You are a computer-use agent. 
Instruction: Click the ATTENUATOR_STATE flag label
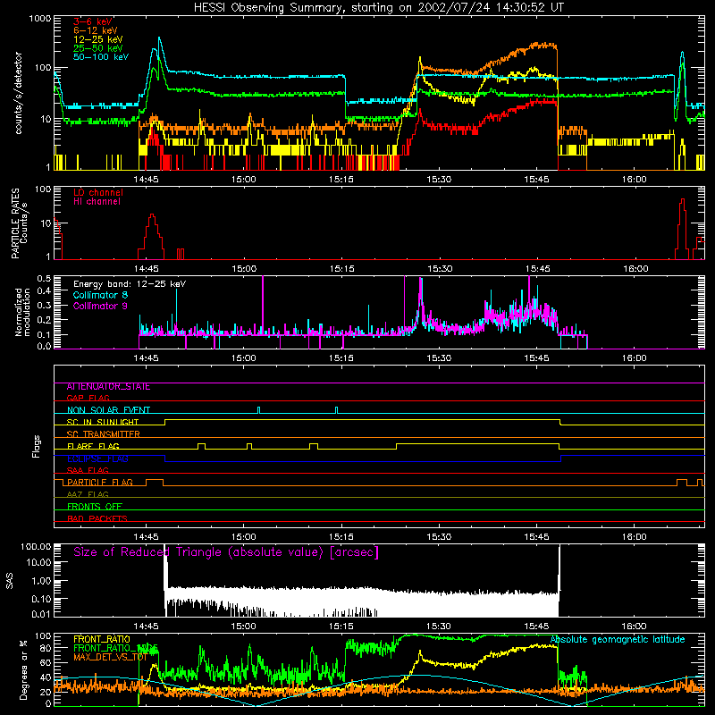(x=108, y=387)
